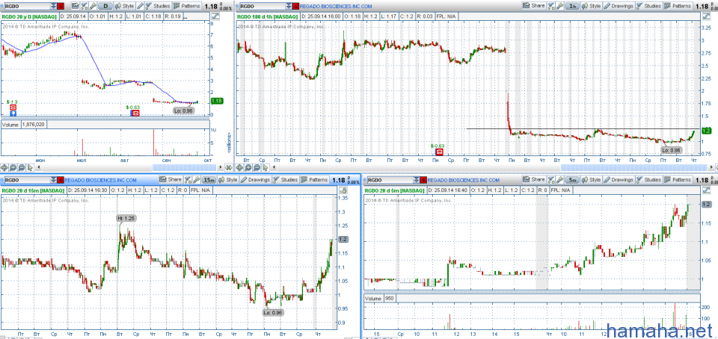The image size is (718, 339).
Task: Zoom out on the 1h chart
Action: 257,168
